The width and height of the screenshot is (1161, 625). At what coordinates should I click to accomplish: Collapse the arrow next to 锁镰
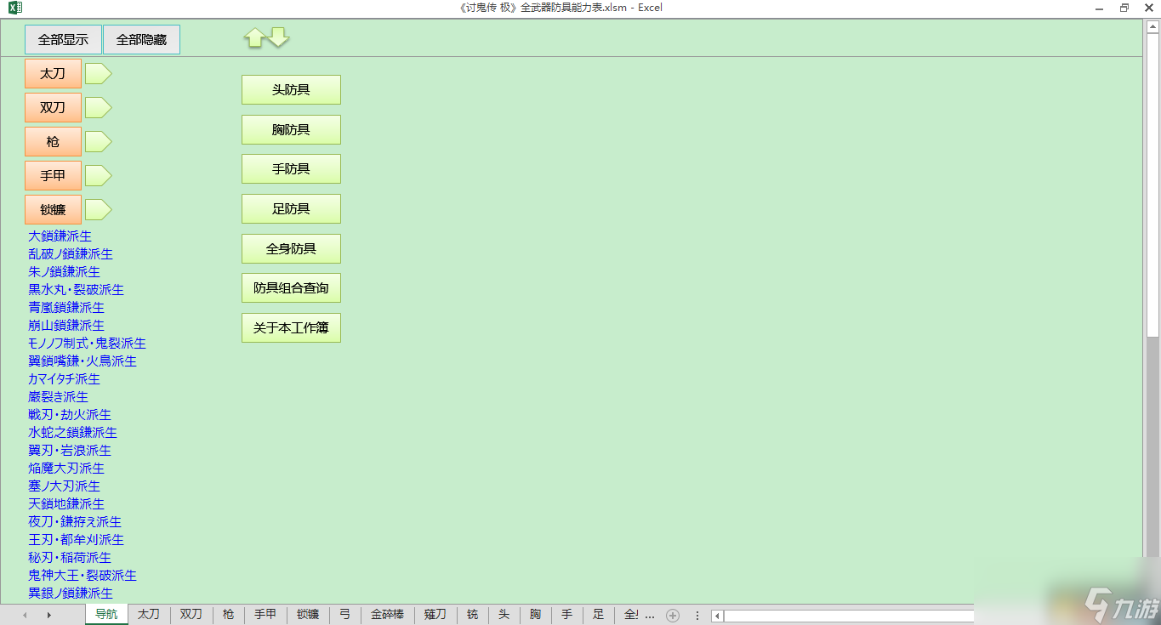coord(99,210)
